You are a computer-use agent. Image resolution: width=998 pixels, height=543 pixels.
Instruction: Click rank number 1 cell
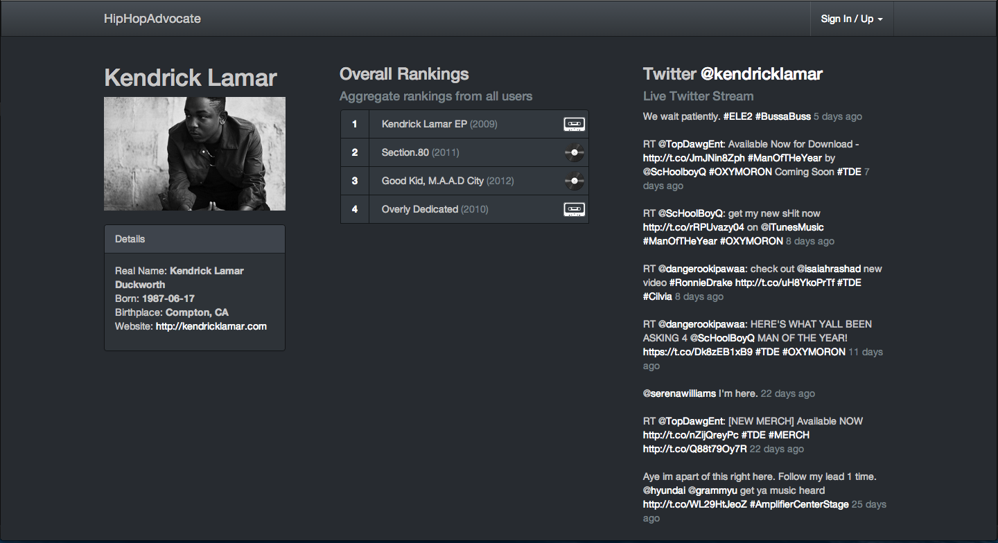tap(355, 125)
